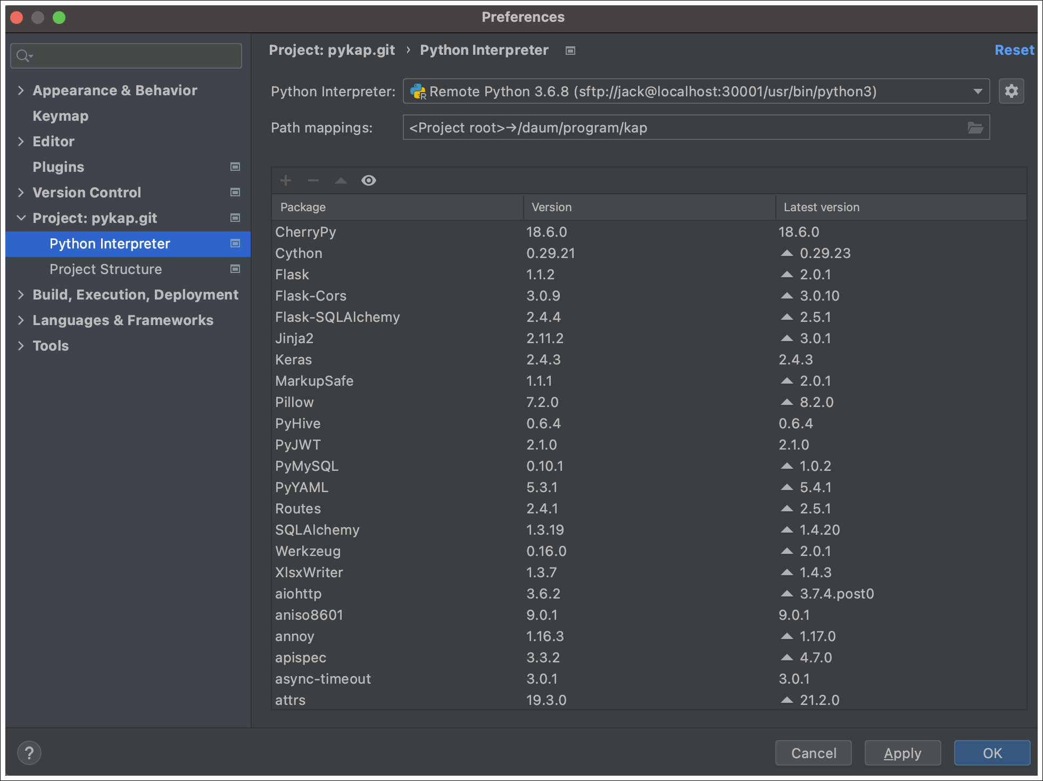
Task: Click the Path mappings field
Action: 696,128
